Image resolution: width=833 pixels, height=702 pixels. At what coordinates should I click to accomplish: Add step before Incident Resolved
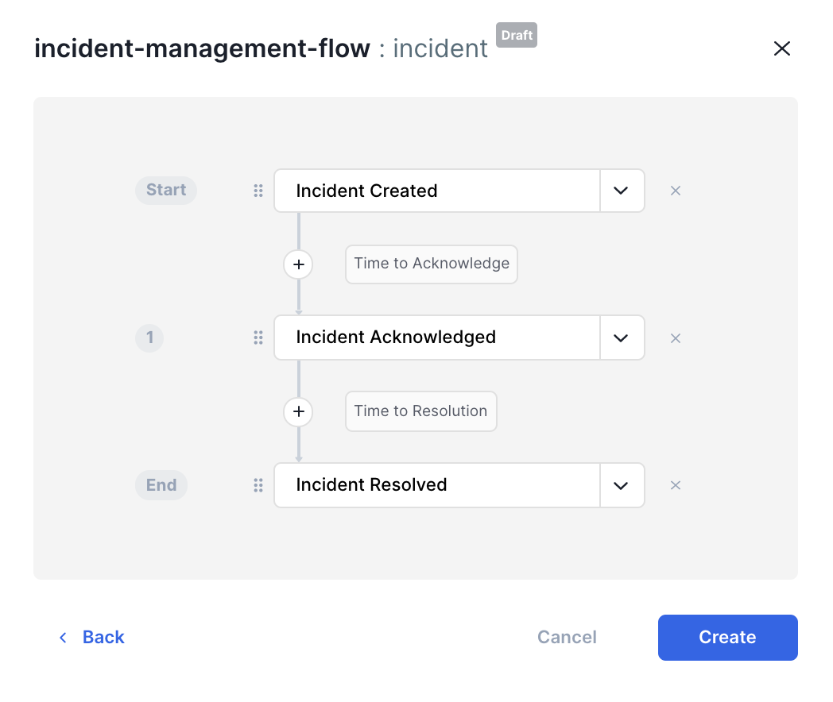298,411
